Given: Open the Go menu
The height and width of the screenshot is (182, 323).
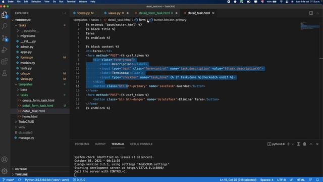Looking at the screenshot, I should click(54, 2).
